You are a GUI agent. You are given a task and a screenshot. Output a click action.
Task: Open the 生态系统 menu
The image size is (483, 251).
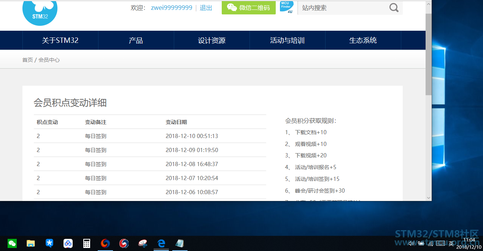[363, 40]
